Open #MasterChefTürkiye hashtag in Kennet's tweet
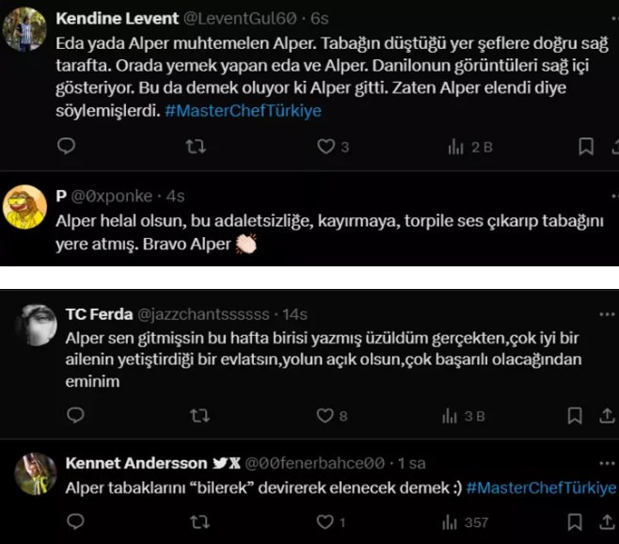619x544 pixels. point(541,487)
